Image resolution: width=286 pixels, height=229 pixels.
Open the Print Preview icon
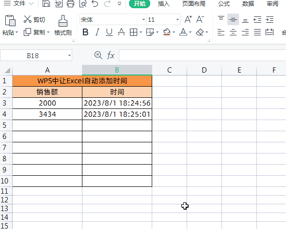tap(83, 3)
